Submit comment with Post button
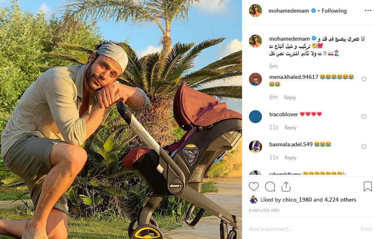374x239 pixels. pyautogui.click(x=366, y=229)
